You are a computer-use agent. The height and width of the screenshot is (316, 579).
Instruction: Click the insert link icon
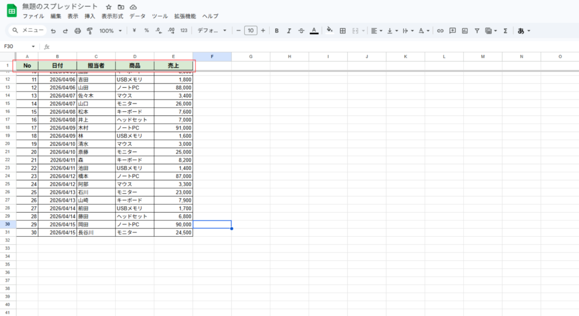click(x=440, y=31)
